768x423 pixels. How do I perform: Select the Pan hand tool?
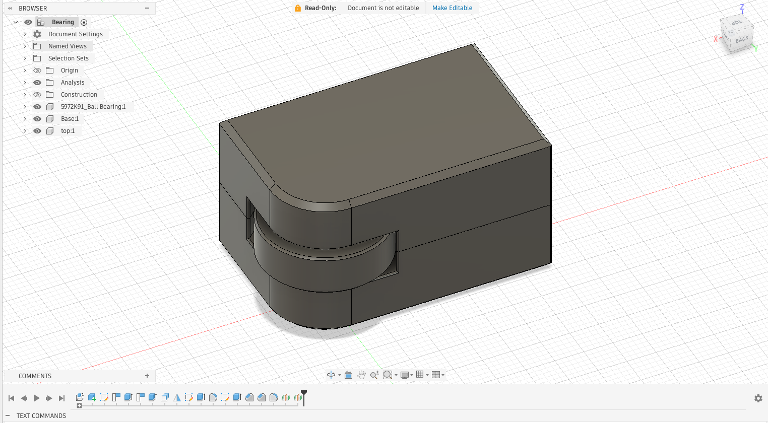click(x=361, y=375)
